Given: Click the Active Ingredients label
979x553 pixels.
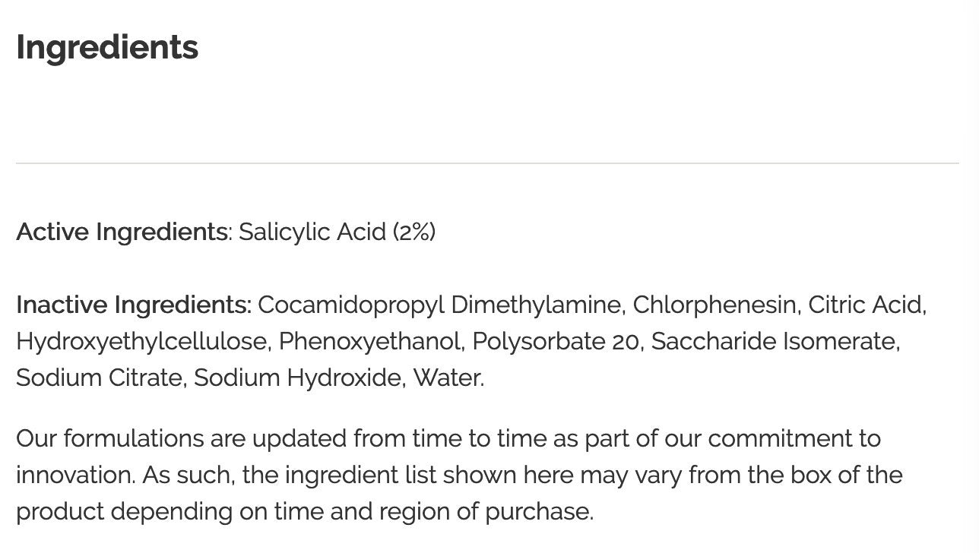Looking at the screenshot, I should click(122, 232).
